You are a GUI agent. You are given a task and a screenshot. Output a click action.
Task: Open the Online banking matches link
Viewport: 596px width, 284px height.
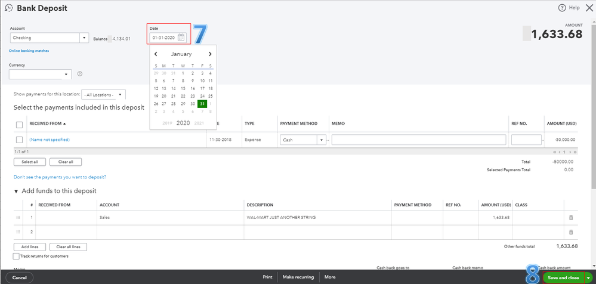click(x=29, y=51)
